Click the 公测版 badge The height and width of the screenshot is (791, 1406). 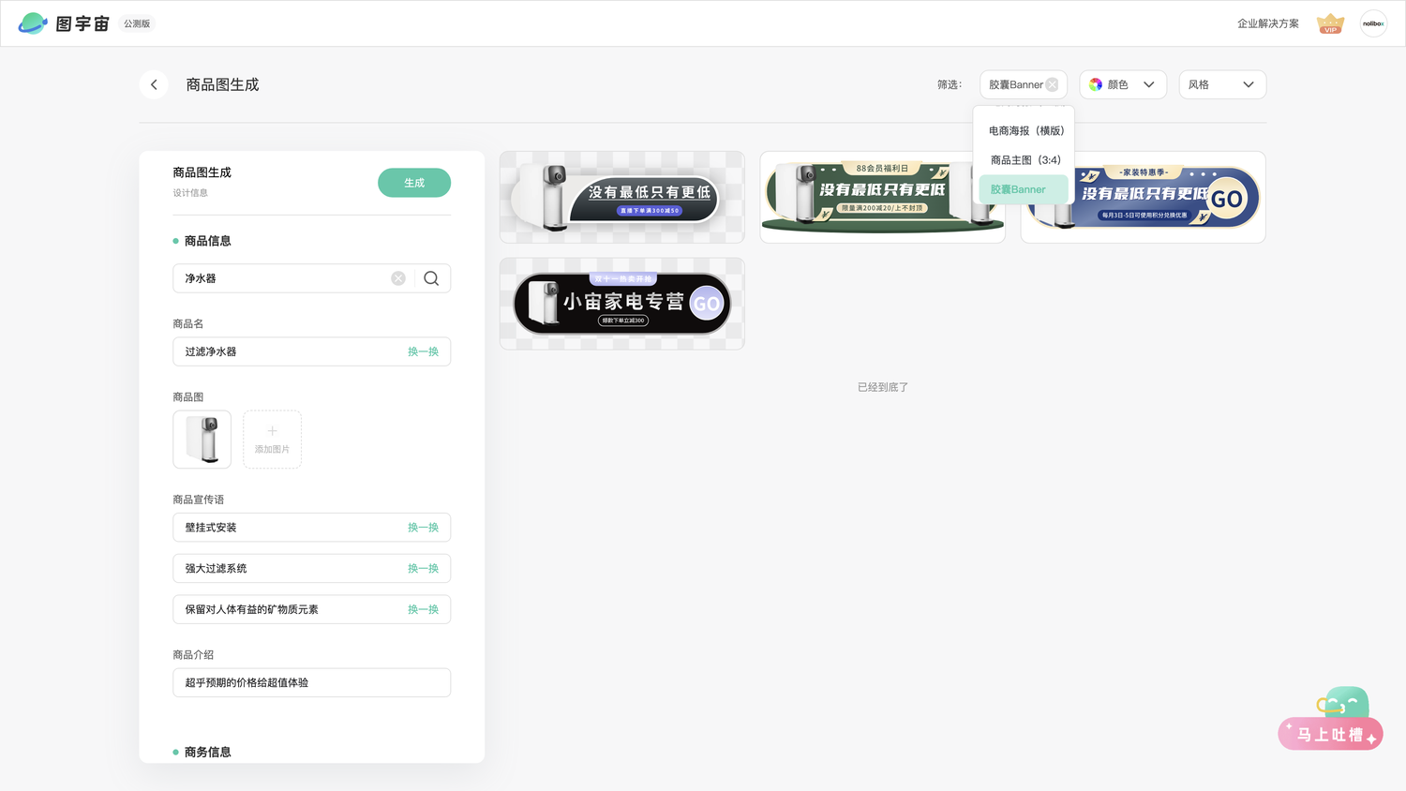click(x=137, y=23)
